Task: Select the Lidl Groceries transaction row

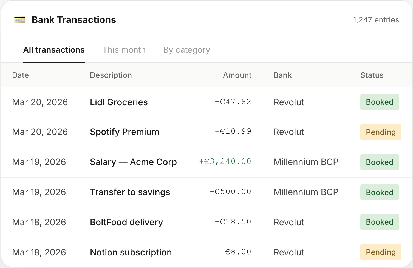Action: click(x=119, y=102)
